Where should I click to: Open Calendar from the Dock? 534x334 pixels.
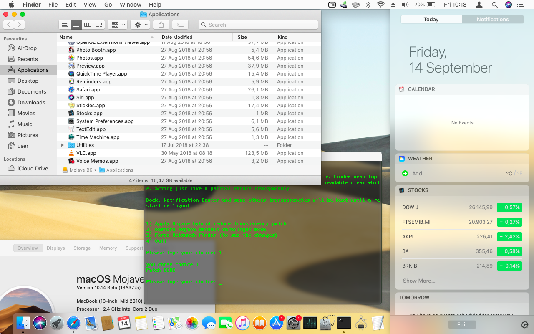point(124,323)
